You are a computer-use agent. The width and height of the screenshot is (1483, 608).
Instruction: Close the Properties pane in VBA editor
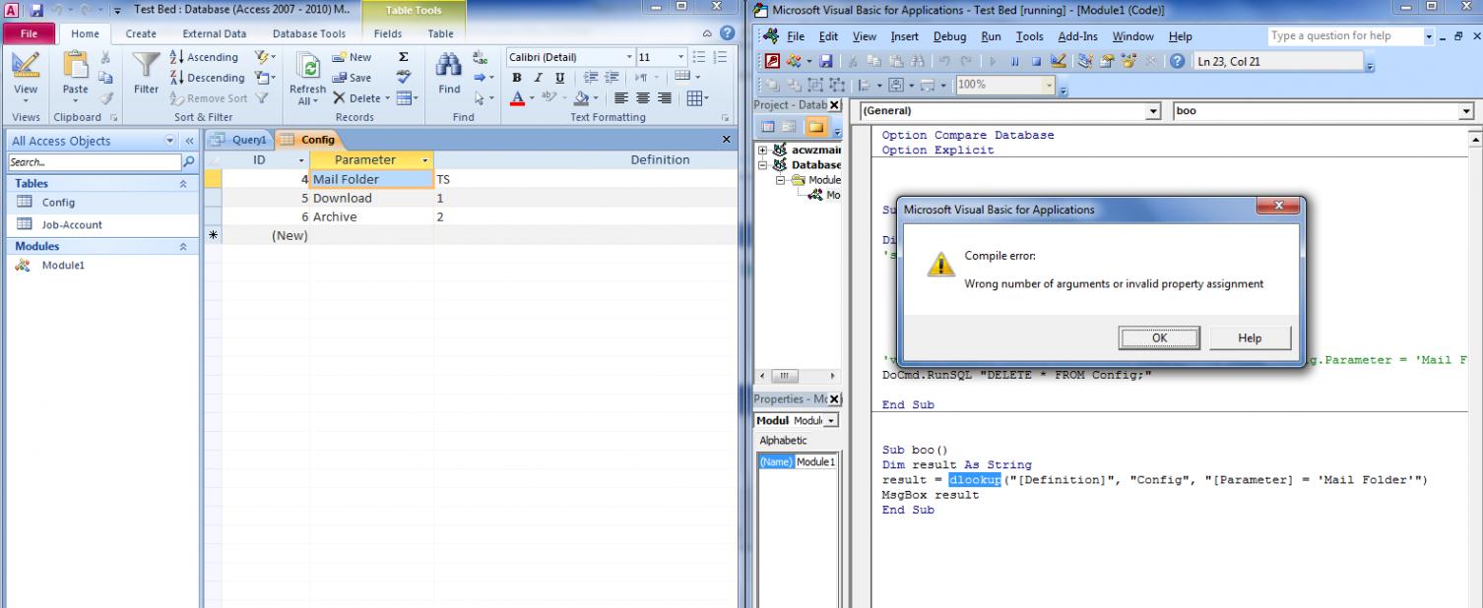[x=835, y=398]
